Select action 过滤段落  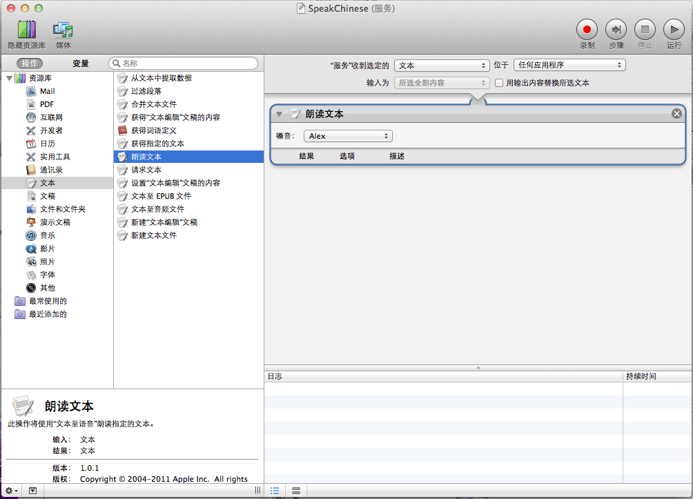[x=188, y=91]
